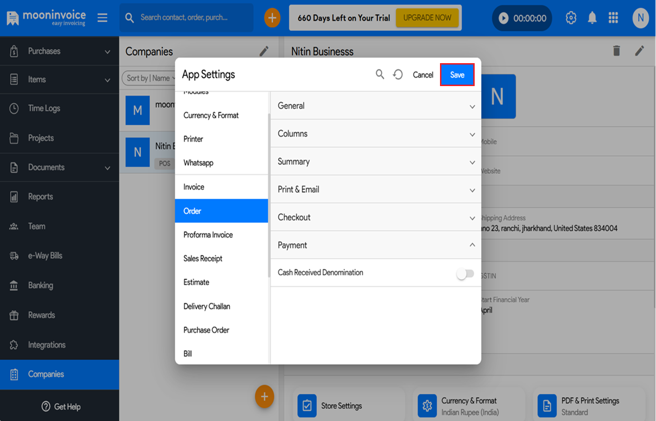Select Sales Receipt in settings list
This screenshot has width=656, height=421.
pyautogui.click(x=221, y=259)
